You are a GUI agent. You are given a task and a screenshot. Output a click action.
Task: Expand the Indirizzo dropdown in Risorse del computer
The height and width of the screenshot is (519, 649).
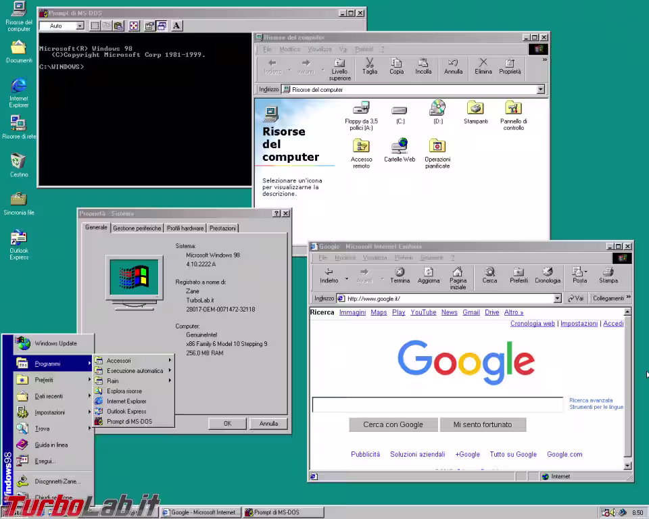(541, 89)
